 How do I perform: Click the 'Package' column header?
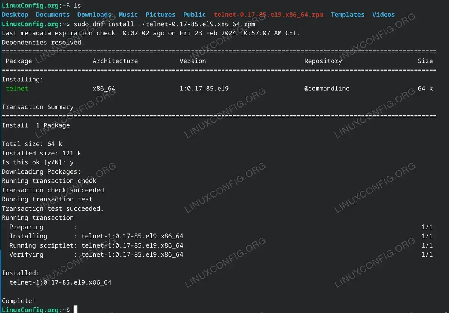click(19, 61)
